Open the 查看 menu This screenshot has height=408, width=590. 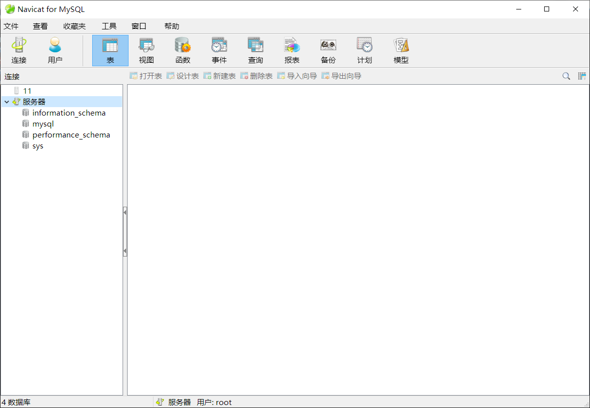coord(40,26)
